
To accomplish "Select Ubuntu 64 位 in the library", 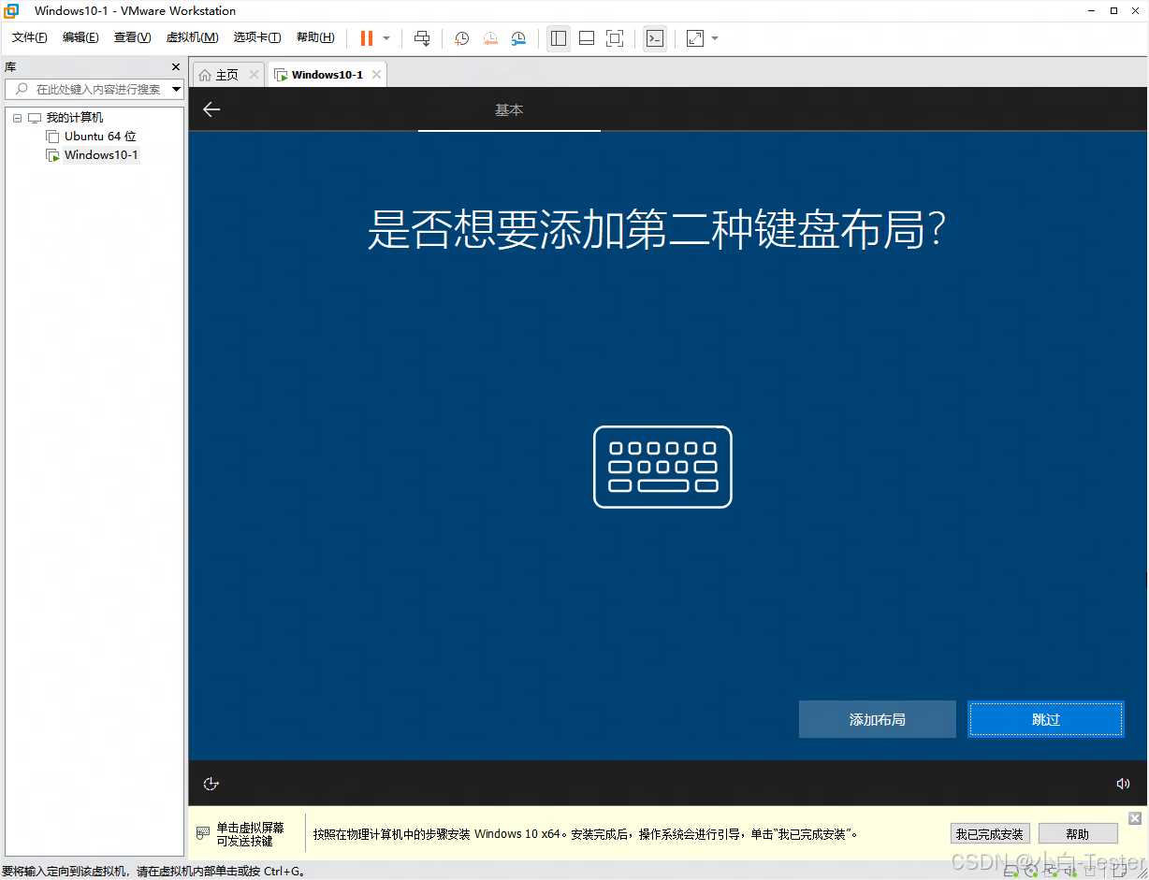I will point(100,137).
